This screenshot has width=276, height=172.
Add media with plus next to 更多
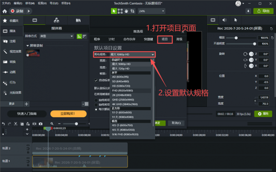pyautogui.click(x=26, y=104)
